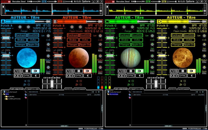Image resolution: width=208 pixels, height=130 pixels.
Task: Open the PLAYLIST side panel in the C/D window
Action: (206, 108)
